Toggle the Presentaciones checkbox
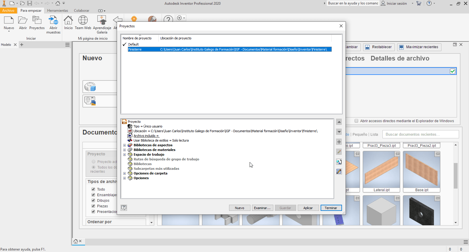 tap(93, 211)
